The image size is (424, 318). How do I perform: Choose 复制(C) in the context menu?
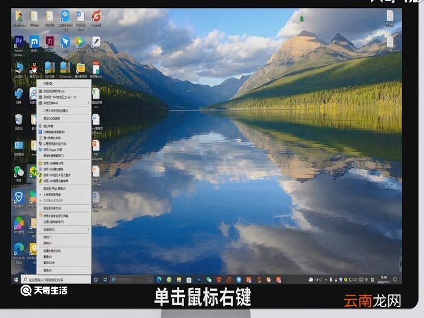click(64, 243)
